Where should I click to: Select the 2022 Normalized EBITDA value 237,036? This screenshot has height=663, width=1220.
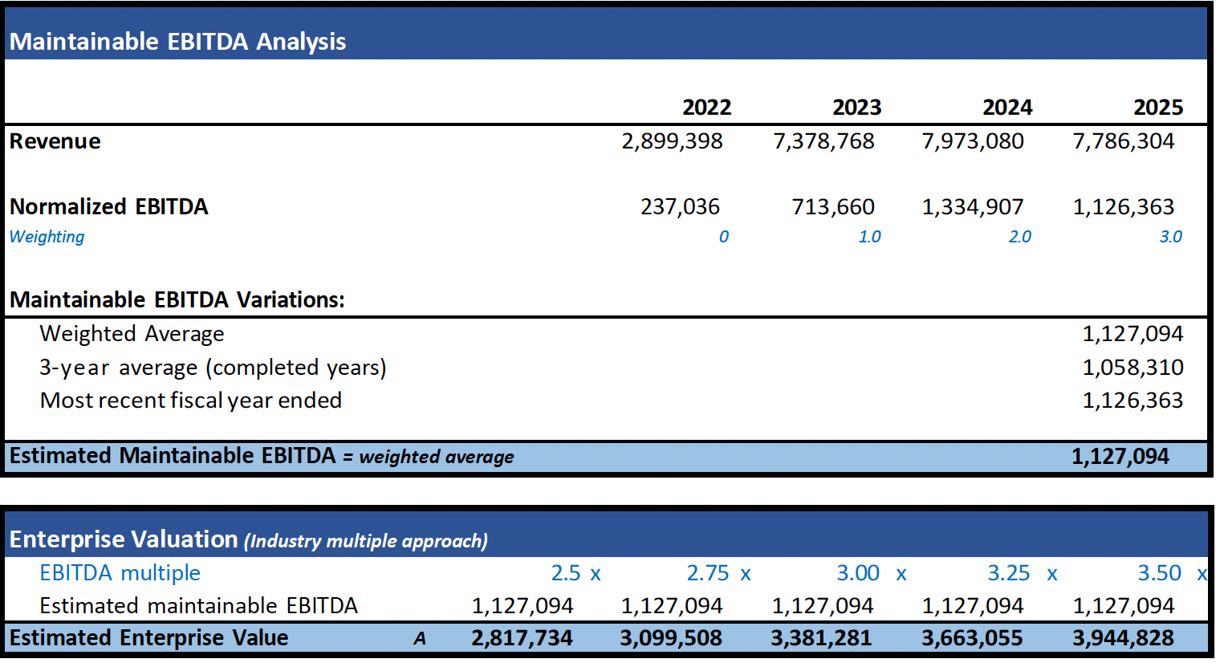click(680, 207)
